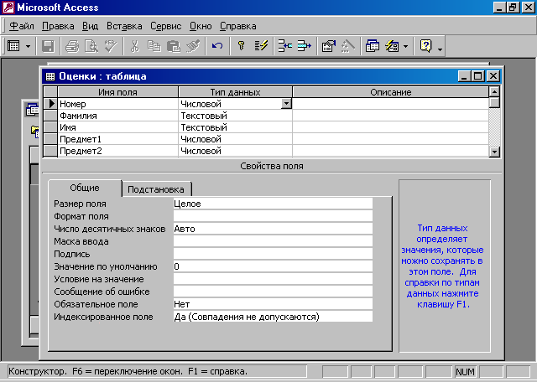Click field grid scrollbar up arrow
Image resolution: width=537 pixels, height=382 pixels.
click(494, 91)
